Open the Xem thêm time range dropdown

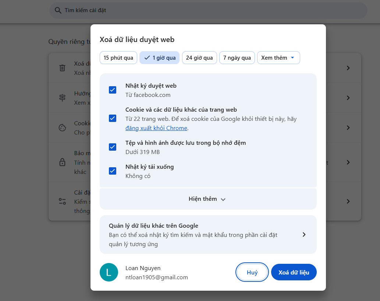tap(278, 58)
